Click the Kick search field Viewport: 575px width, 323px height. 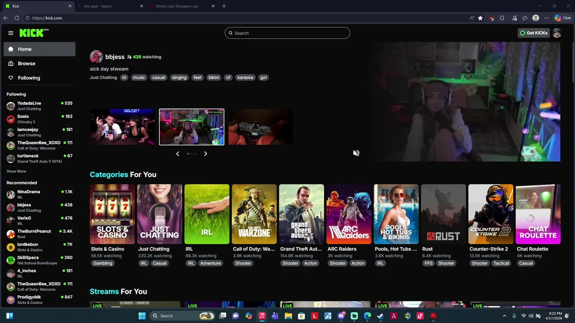pyautogui.click(x=287, y=33)
